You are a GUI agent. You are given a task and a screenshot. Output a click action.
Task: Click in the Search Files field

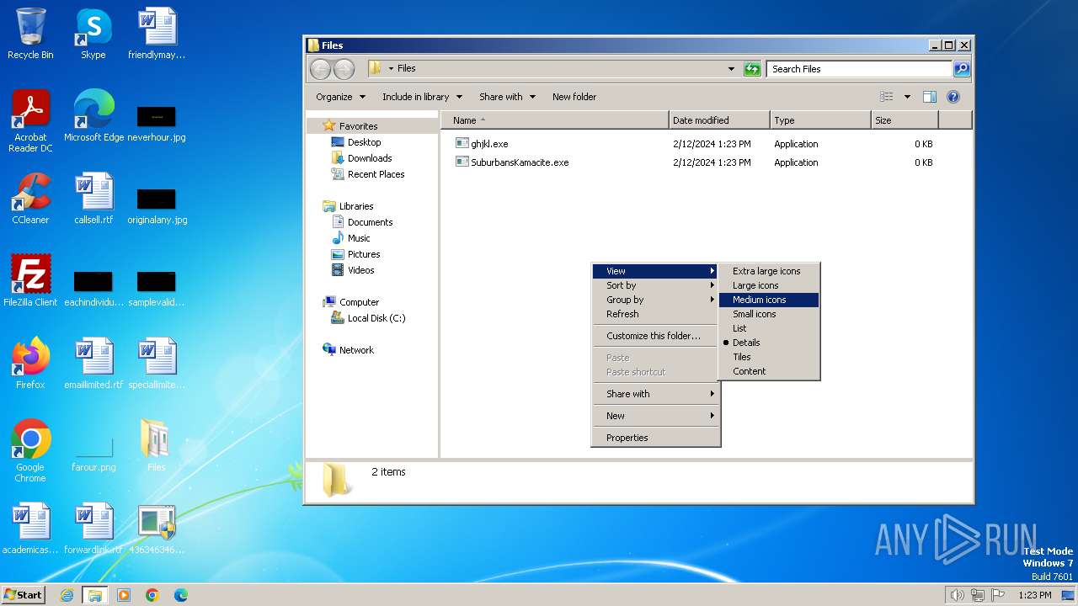coord(860,69)
